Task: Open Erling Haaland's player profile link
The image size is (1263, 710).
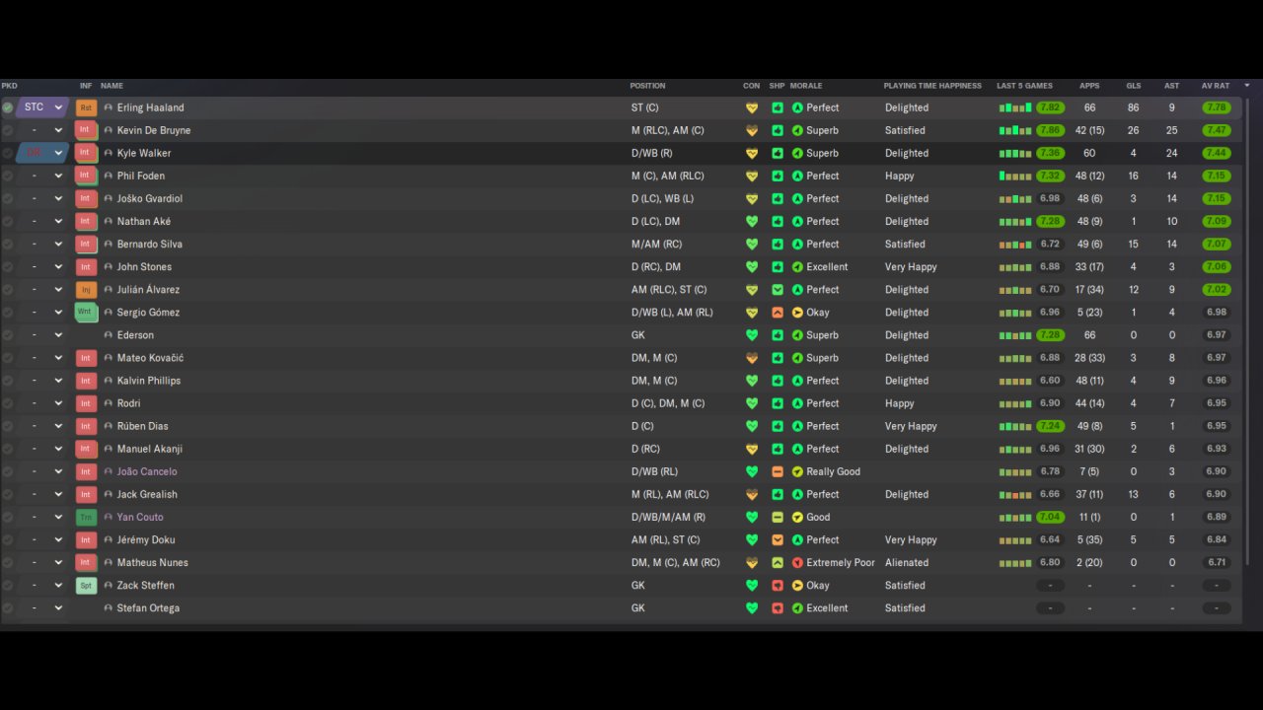Action: (x=150, y=107)
